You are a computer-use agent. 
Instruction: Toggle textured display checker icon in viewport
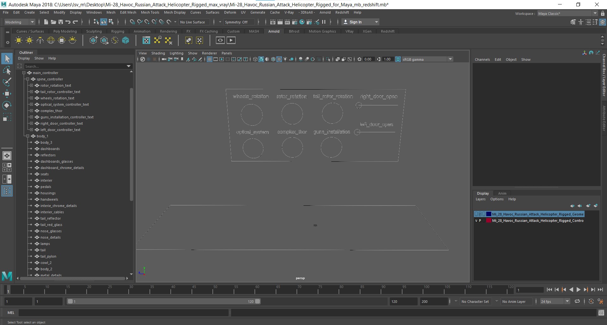coord(279,59)
